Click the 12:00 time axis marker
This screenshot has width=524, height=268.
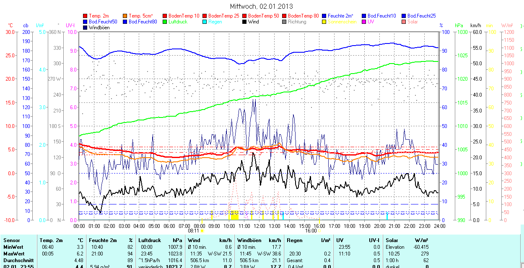[x=259, y=226]
